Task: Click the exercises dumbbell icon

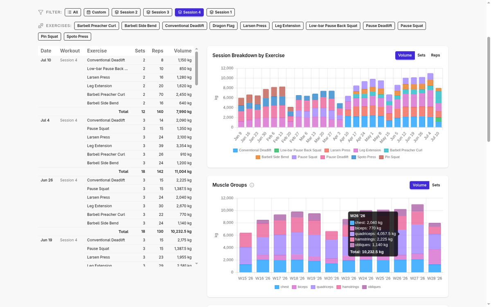Action: coord(41,26)
